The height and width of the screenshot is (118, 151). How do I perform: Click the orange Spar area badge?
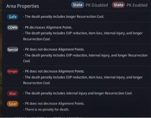pyautogui.click(x=12, y=104)
